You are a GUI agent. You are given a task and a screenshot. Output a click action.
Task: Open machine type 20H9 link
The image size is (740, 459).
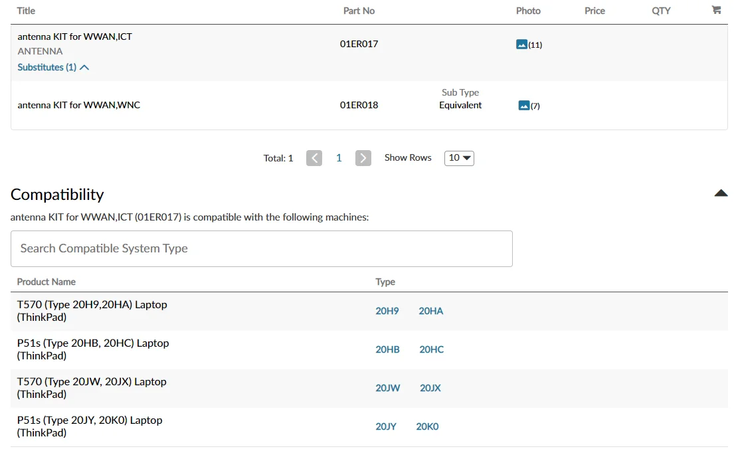pyautogui.click(x=387, y=311)
